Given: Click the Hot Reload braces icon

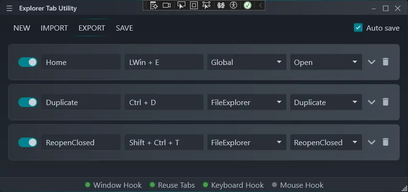Looking at the screenshot, I should (221, 5).
